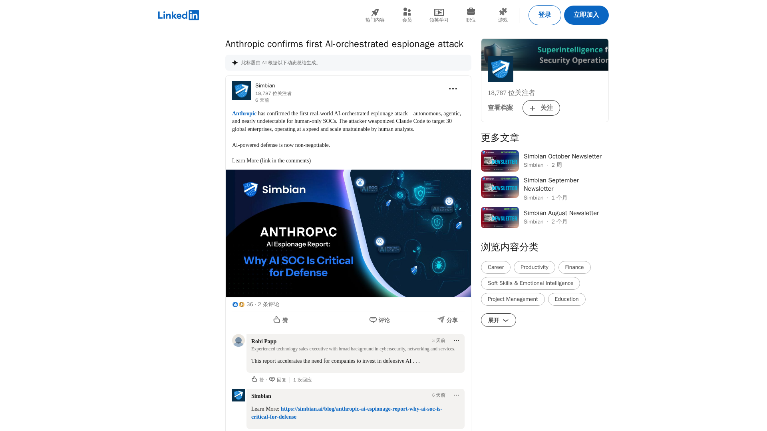Viewport: 767px width, 431px height.
Task: Click the 评论 comment icon on the post
Action: (x=373, y=320)
